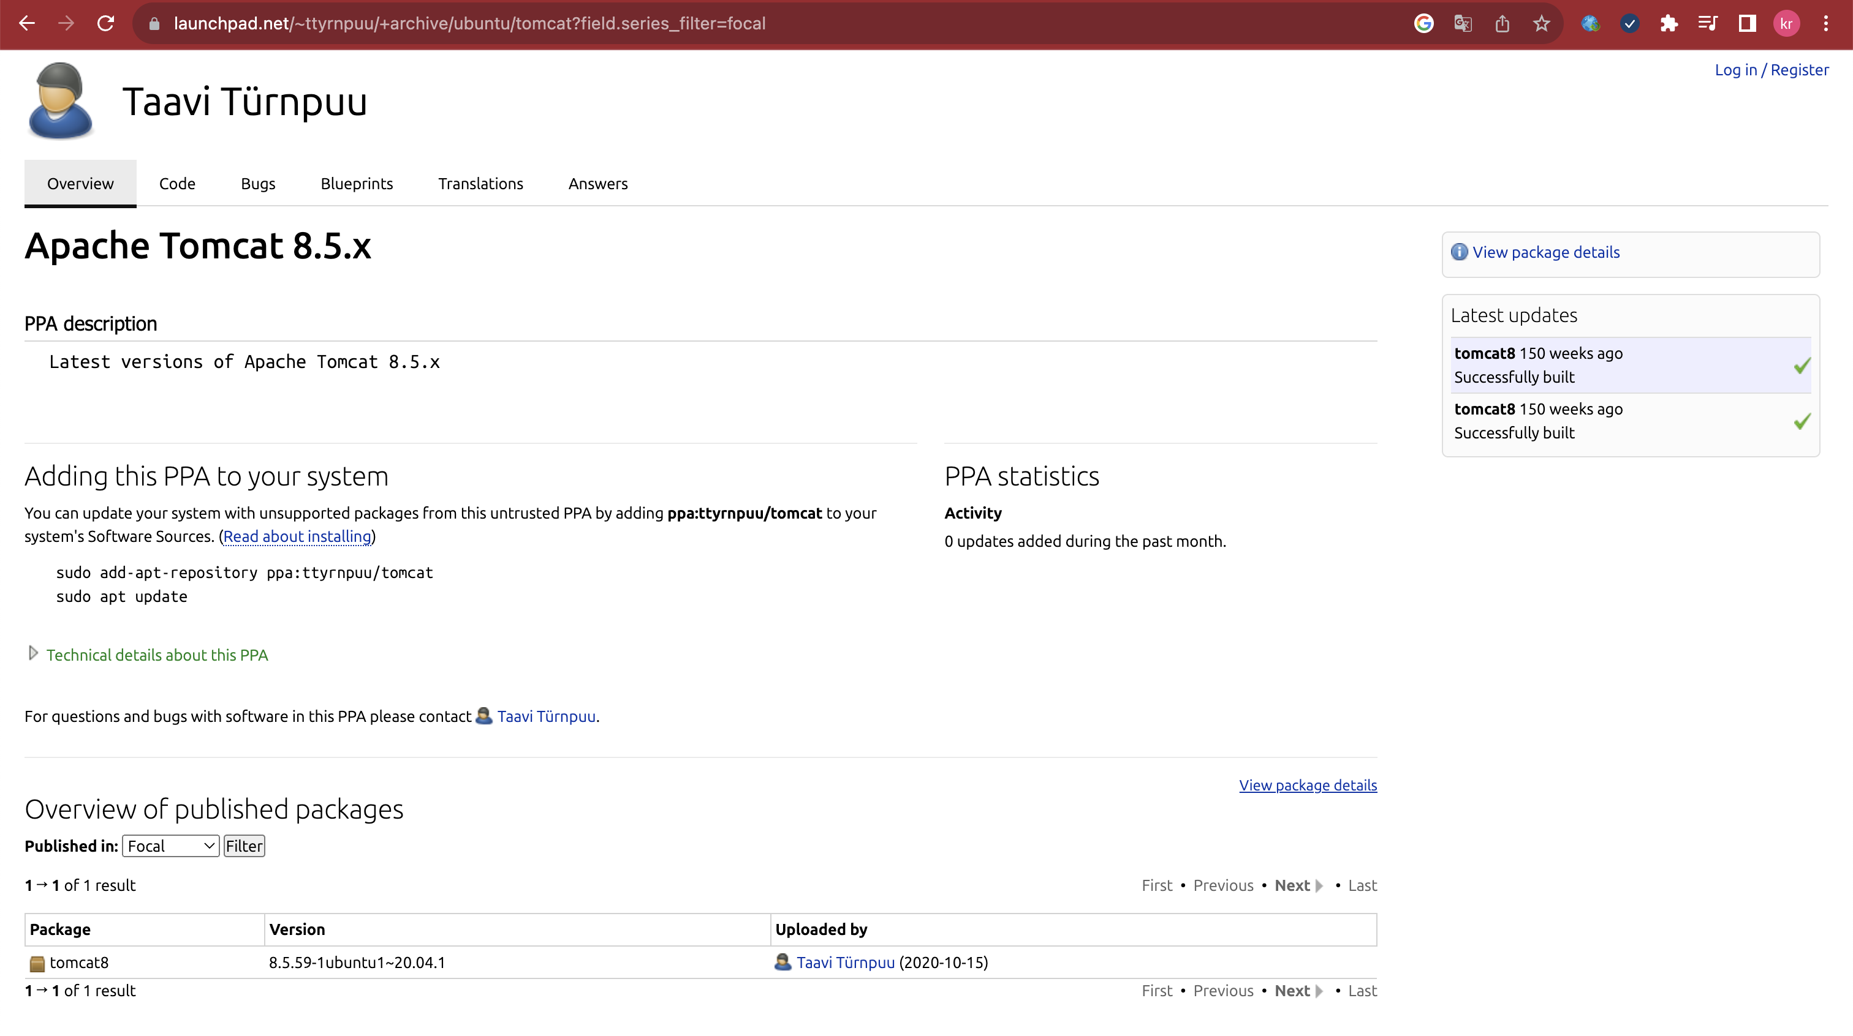Screen dimensions: 1853x1036
Task: Open the Chrome side panel icon
Action: pos(1747,24)
